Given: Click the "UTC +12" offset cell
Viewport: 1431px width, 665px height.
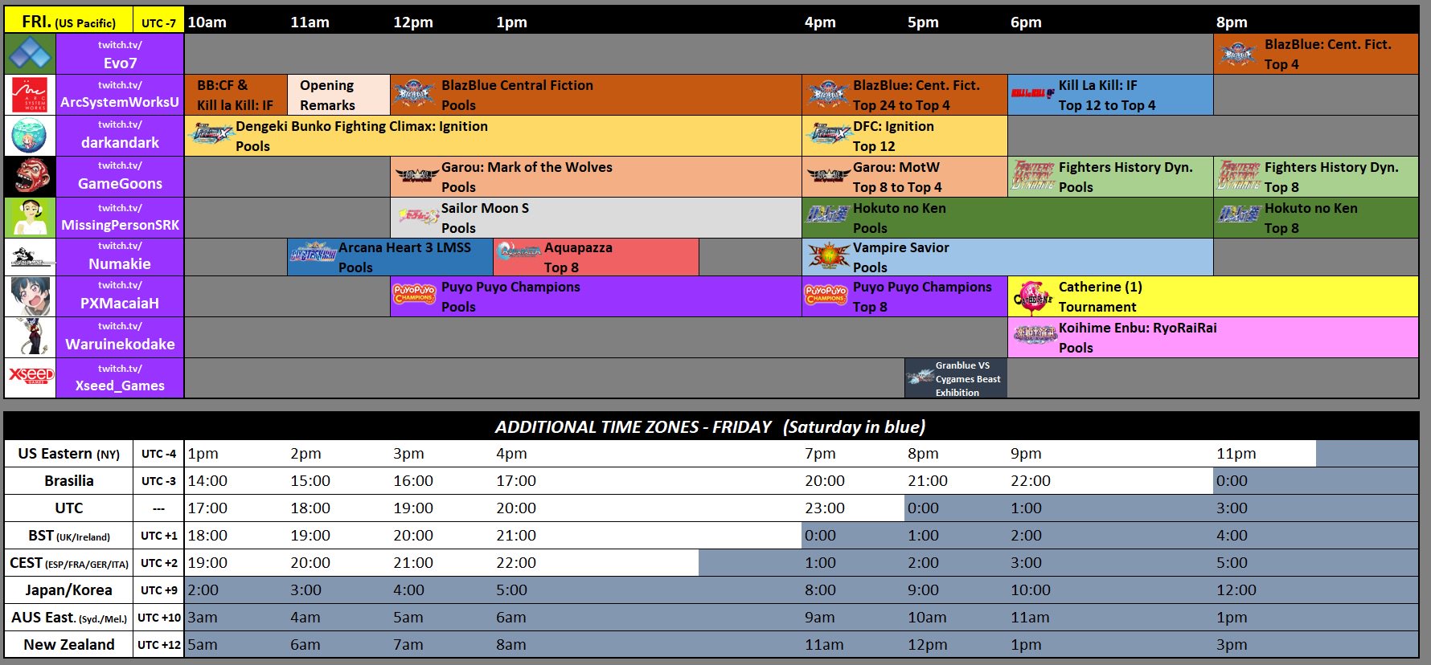Looking at the screenshot, I should [x=158, y=645].
